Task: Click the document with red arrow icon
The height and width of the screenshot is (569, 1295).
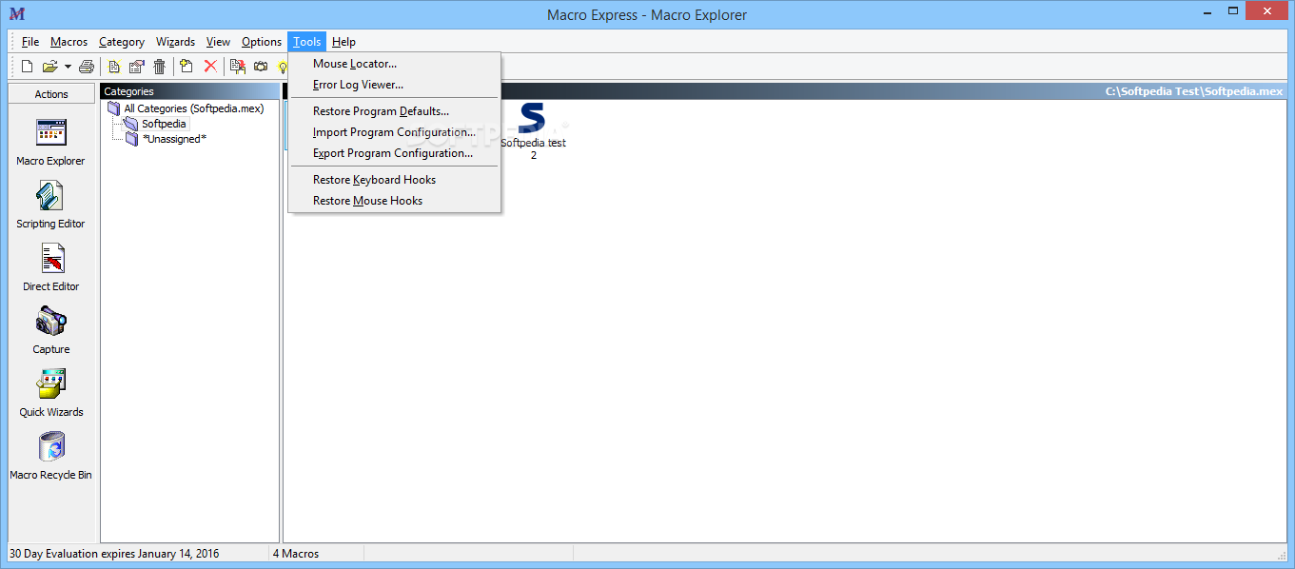Action: tap(238, 67)
